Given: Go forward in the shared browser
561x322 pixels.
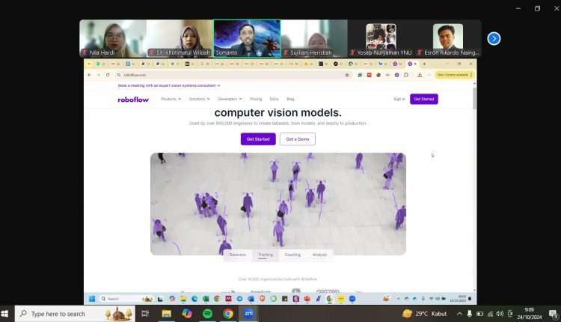Looking at the screenshot, I should (99, 75).
